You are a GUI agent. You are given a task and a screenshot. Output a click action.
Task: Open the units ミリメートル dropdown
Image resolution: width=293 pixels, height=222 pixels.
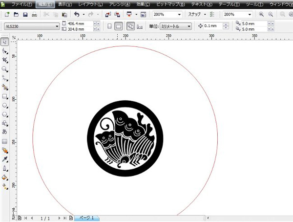pos(176,26)
